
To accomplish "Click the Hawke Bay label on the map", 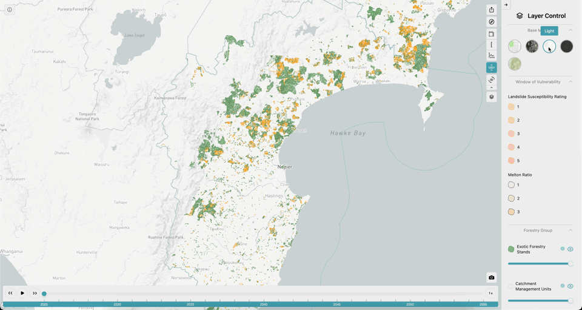I will click(348, 133).
